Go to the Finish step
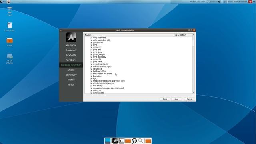The width and height of the screenshot is (256, 144). [x=71, y=84]
